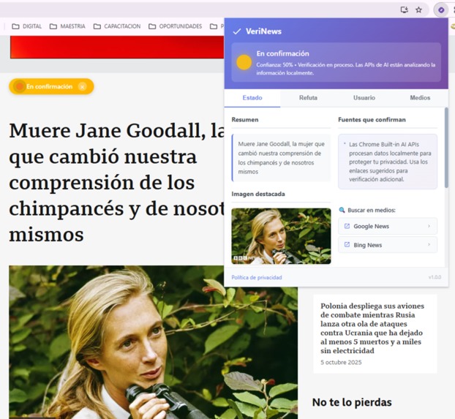
Task: Click the VeriNews checkmark logo
Action: (237, 31)
